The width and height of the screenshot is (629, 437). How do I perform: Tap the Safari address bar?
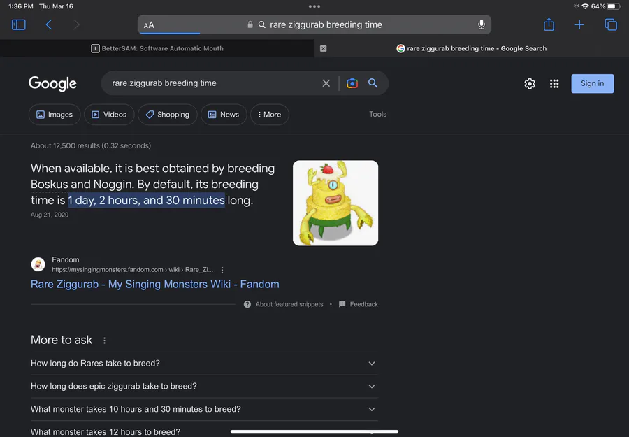click(x=314, y=24)
